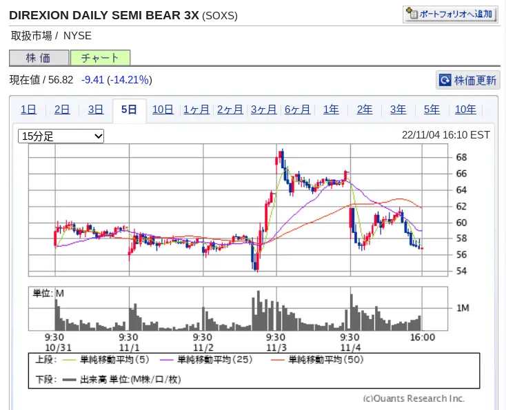
Task: Switch chart to 6ヶ月 range
Action: (297, 110)
